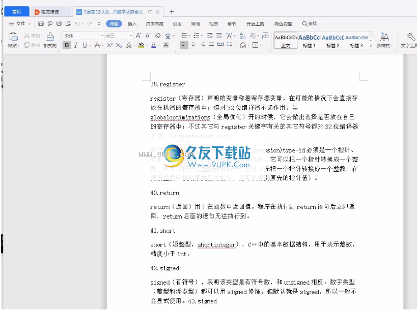Image resolution: width=417 pixels, height=312 pixels.
Task: Click the distributed alignment icon
Action: tap(220, 45)
